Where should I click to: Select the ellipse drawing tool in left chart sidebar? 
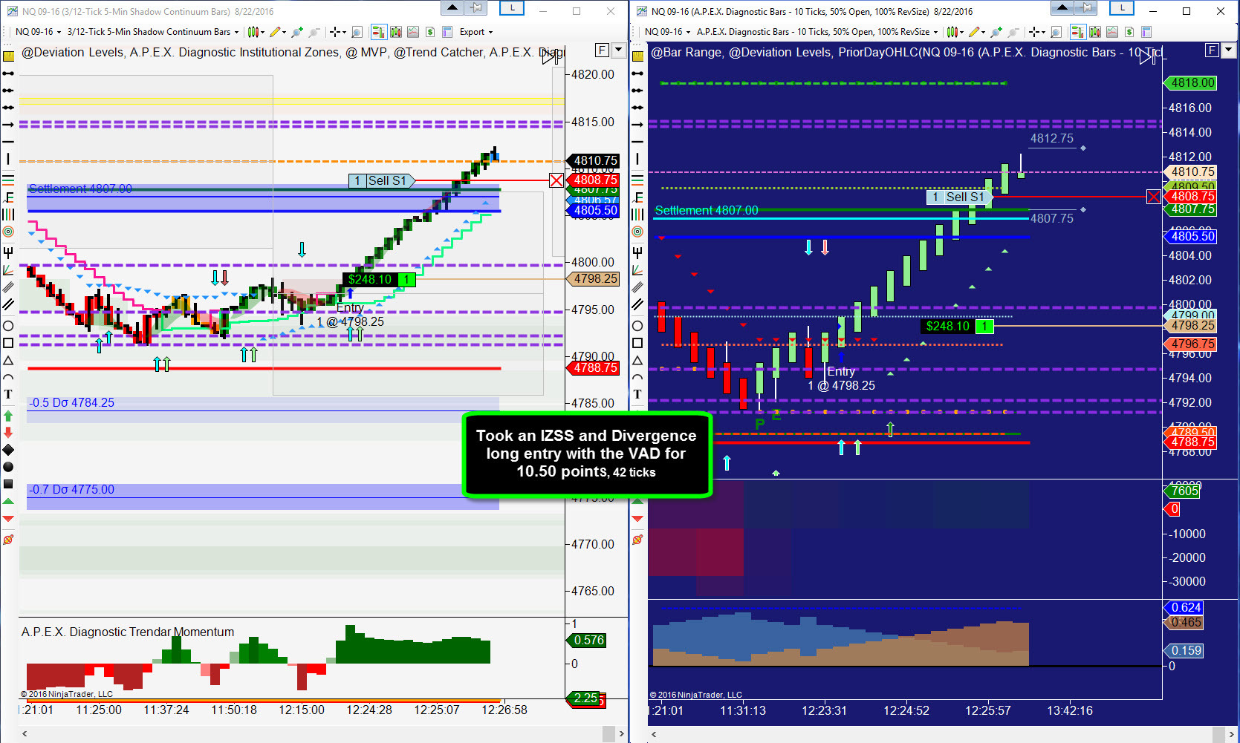coord(9,326)
